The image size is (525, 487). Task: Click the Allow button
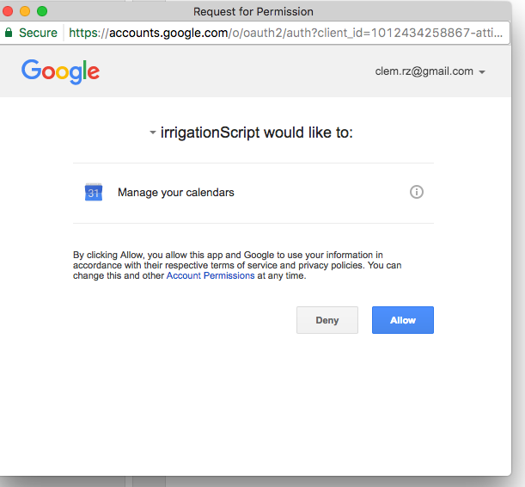click(x=403, y=320)
